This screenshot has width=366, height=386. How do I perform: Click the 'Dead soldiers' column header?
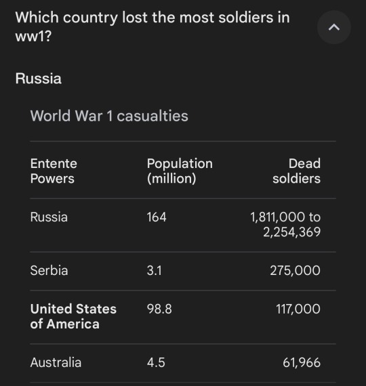pos(296,171)
